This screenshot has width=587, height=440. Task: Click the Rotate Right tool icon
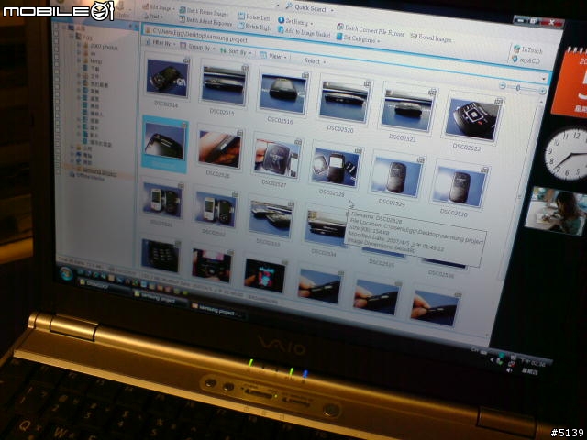click(x=241, y=26)
